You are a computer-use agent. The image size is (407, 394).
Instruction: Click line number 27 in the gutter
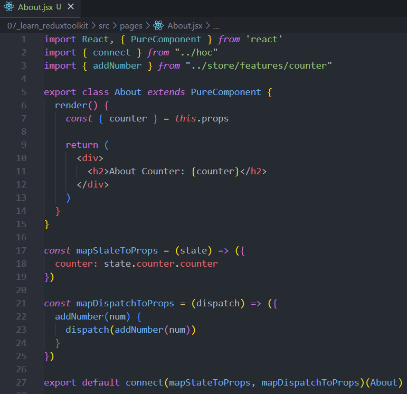coord(21,382)
